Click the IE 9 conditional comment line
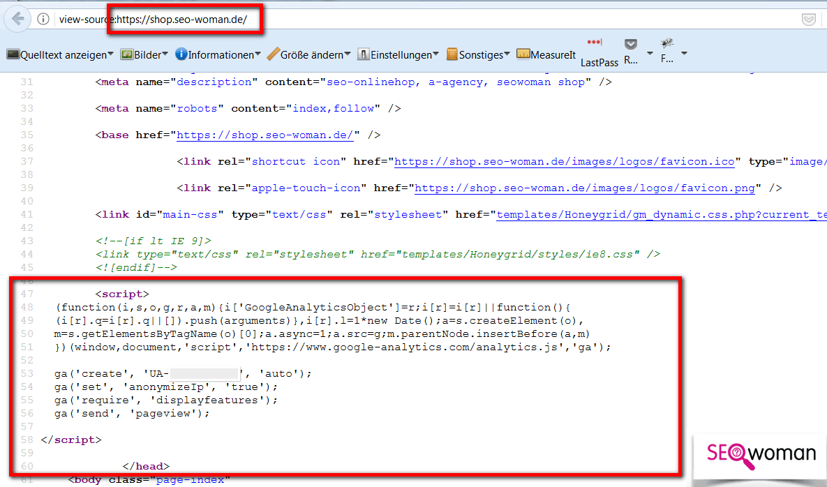This screenshot has height=487, width=827. pyautogui.click(x=154, y=241)
